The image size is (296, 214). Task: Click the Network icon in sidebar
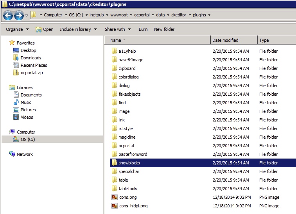tap(12, 154)
